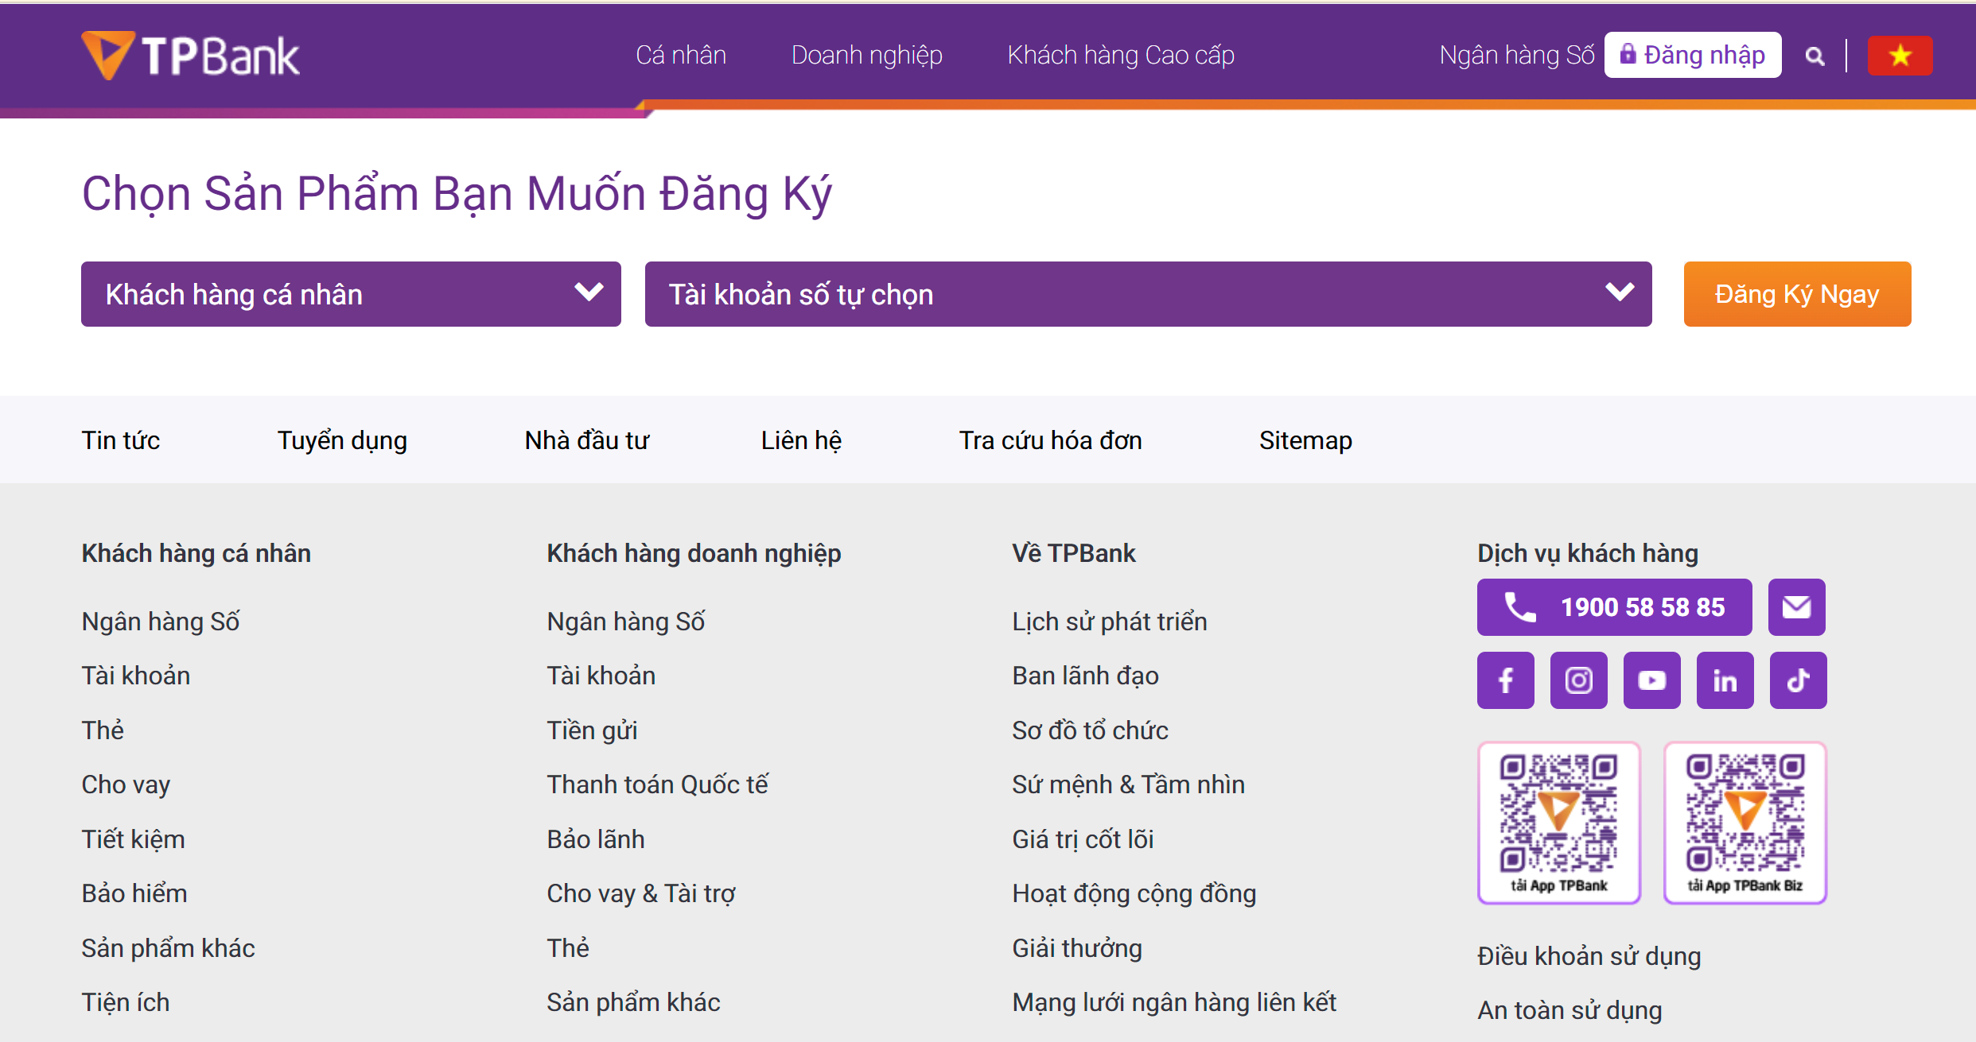Open the LinkedIn social icon
This screenshot has height=1042, width=1976.
pos(1725,680)
